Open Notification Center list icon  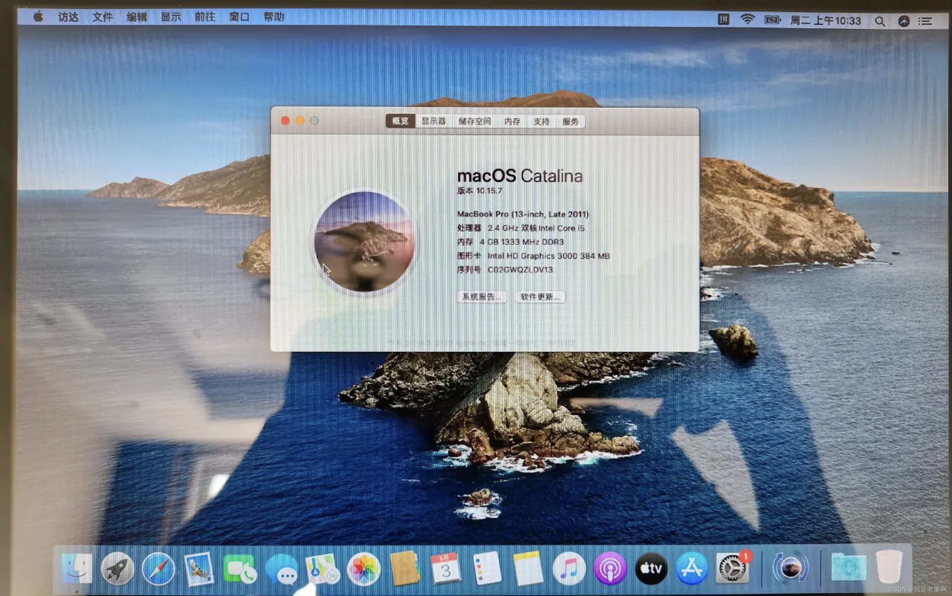(x=925, y=21)
